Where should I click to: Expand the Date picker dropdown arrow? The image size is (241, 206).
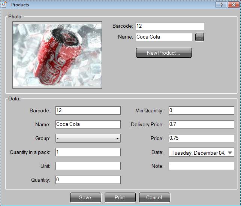point(230,152)
